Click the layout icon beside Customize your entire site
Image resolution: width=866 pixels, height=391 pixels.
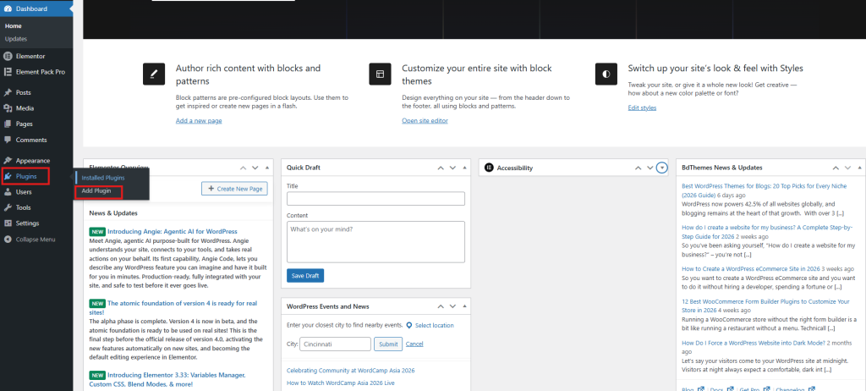(380, 74)
